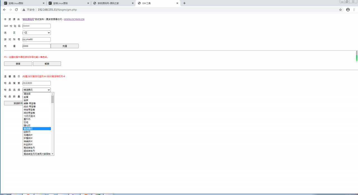
Task: Open a new browser tab
Action: (184, 3)
